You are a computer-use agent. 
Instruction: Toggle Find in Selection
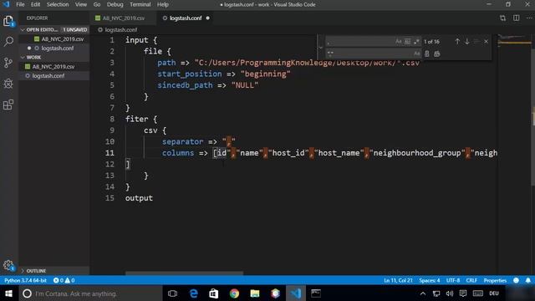[476, 41]
